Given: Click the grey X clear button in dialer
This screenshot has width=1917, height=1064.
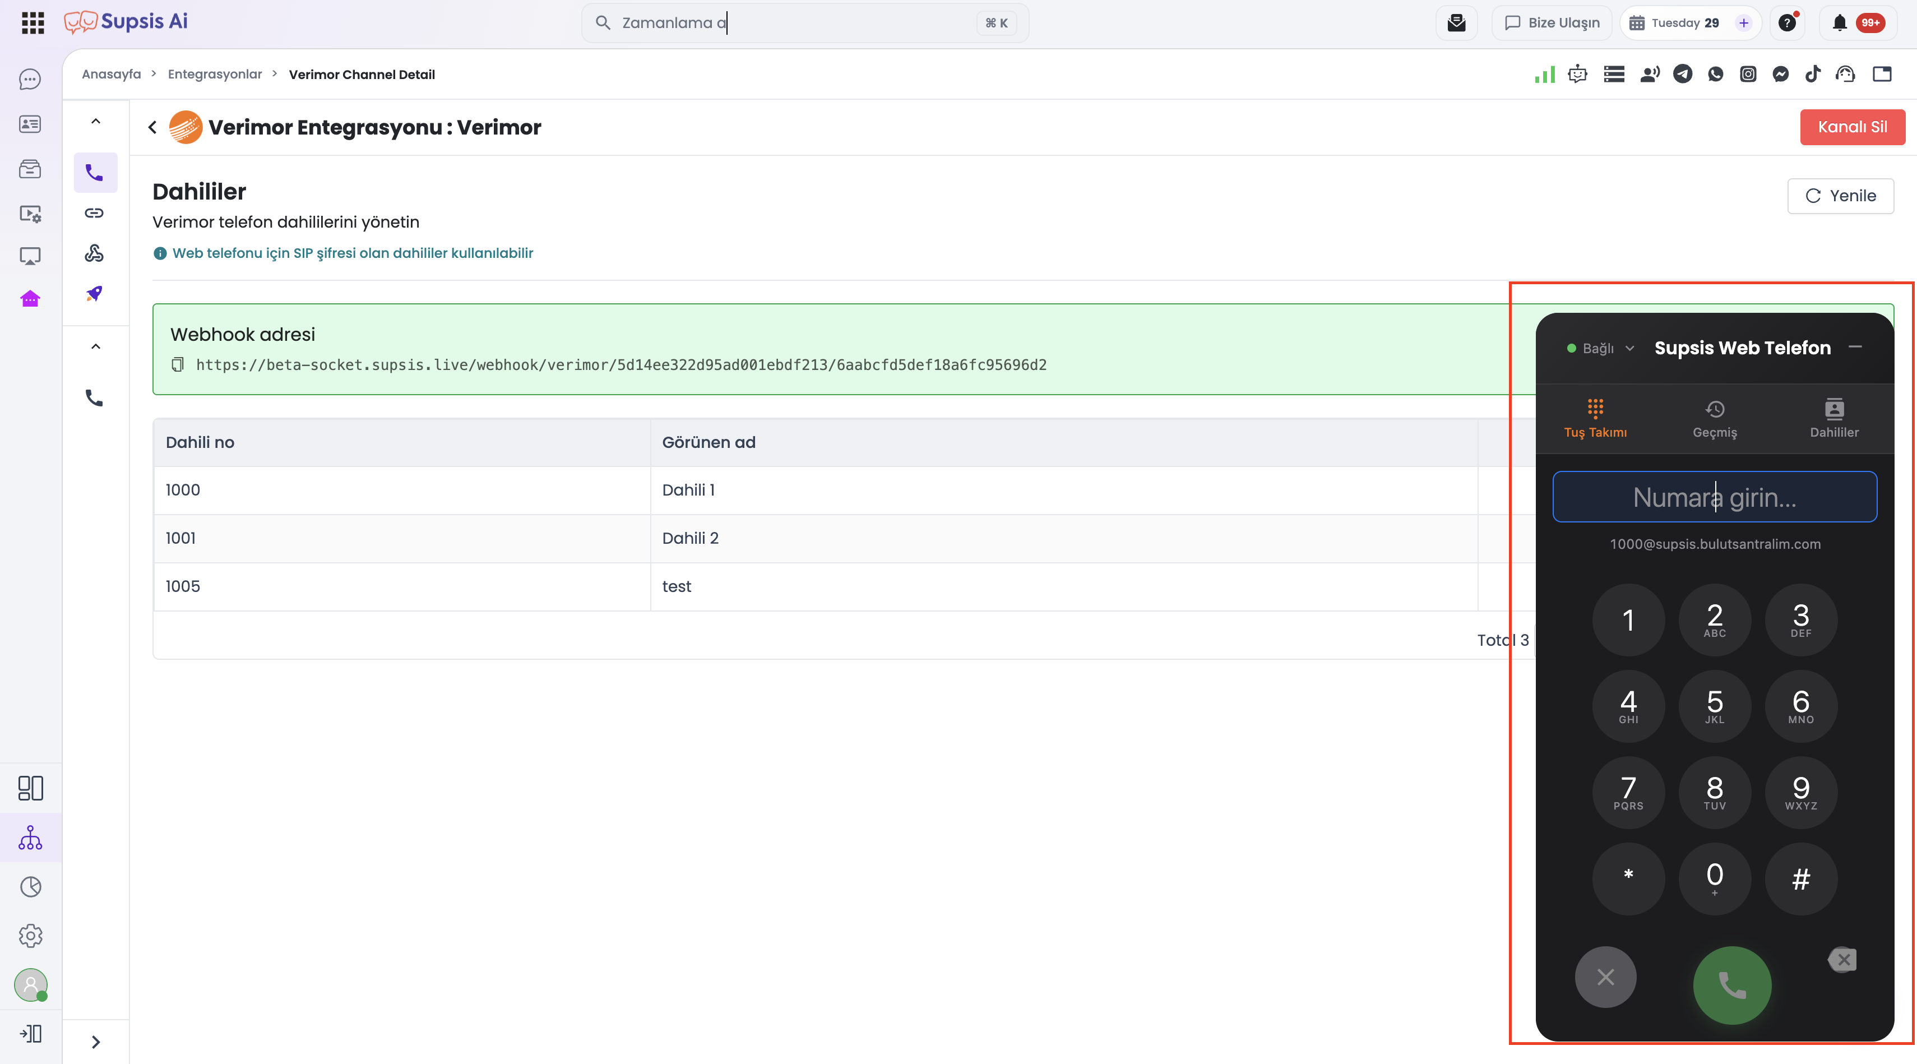Looking at the screenshot, I should pos(1605,977).
